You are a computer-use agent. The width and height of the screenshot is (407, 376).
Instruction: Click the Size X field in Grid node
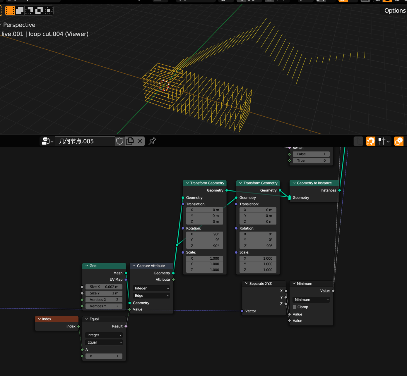tap(104, 287)
